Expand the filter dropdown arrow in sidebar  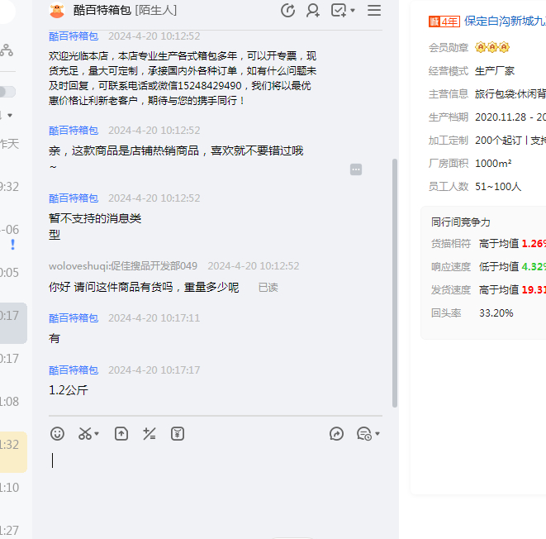(10, 115)
